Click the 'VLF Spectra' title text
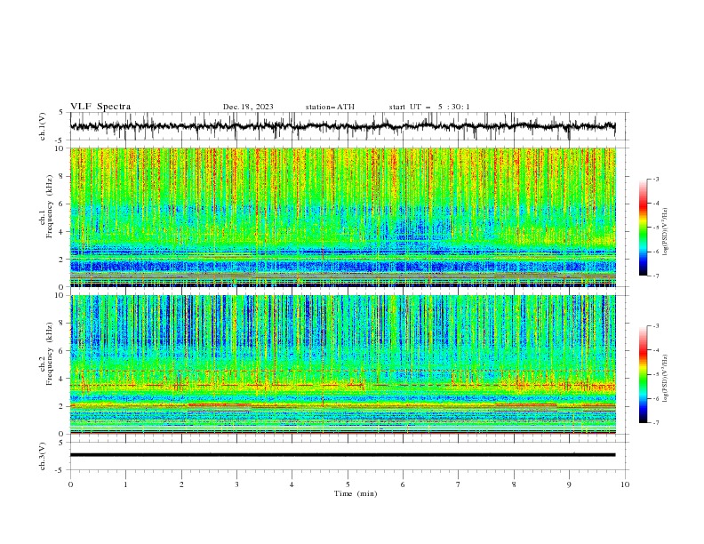 (x=100, y=107)
